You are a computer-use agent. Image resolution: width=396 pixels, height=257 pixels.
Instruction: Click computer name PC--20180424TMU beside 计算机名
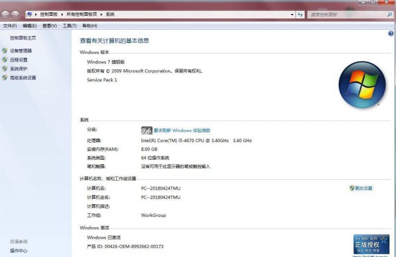tap(161, 188)
